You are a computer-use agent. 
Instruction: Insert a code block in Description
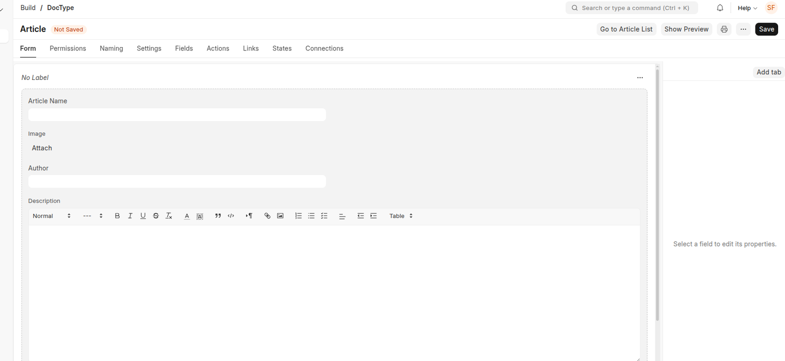coord(231,216)
